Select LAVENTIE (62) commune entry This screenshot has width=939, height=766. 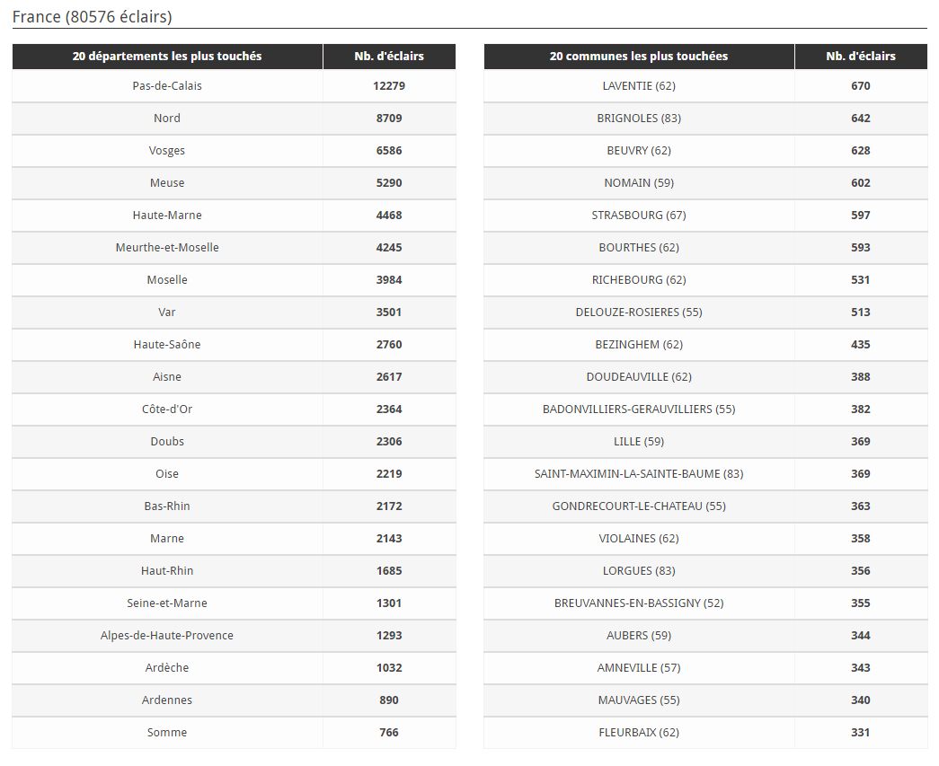[x=639, y=85]
